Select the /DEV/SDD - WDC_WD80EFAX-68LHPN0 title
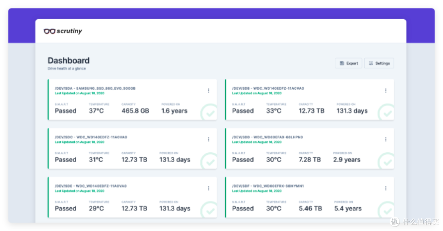Image resolution: width=443 pixels, height=231 pixels. point(267,137)
